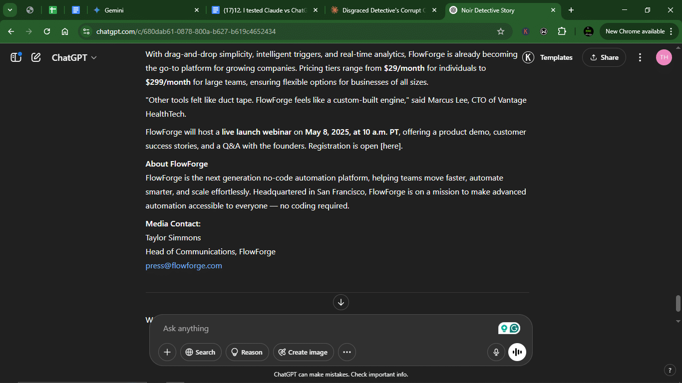Open the press@flowforge.com email link

[184, 266]
